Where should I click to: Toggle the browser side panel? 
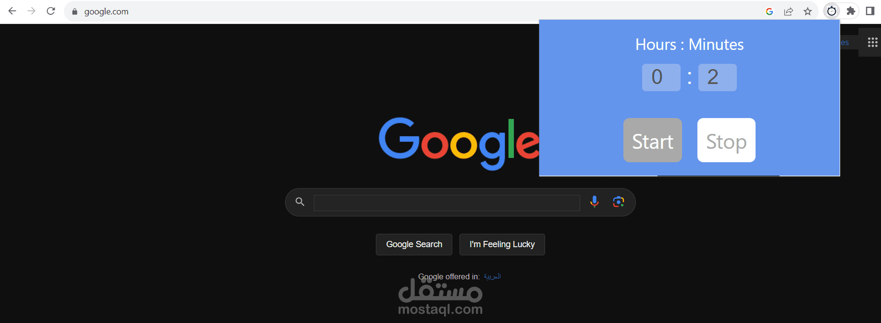(x=870, y=11)
